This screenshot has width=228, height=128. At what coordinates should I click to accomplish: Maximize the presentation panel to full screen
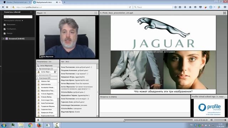(224, 13)
